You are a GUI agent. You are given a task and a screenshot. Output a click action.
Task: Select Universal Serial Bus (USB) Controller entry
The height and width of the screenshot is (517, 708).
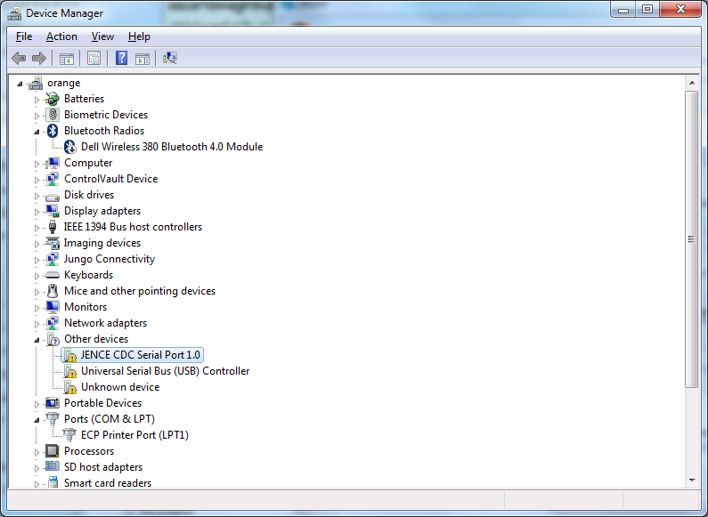click(x=166, y=371)
